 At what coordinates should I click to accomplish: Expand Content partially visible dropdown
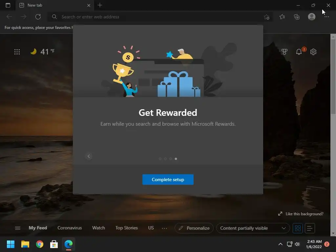pyautogui.click(x=253, y=228)
